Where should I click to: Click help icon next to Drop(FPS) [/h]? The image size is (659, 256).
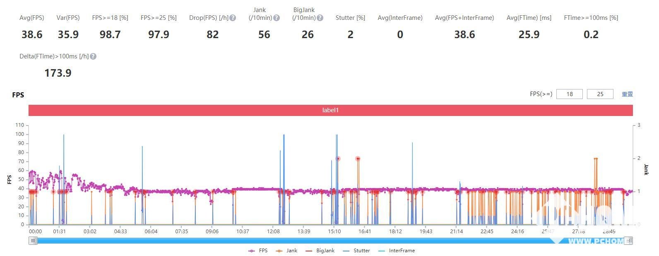coord(233,18)
